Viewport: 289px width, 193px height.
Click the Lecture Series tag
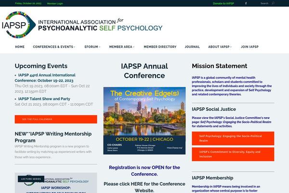(31, 179)
